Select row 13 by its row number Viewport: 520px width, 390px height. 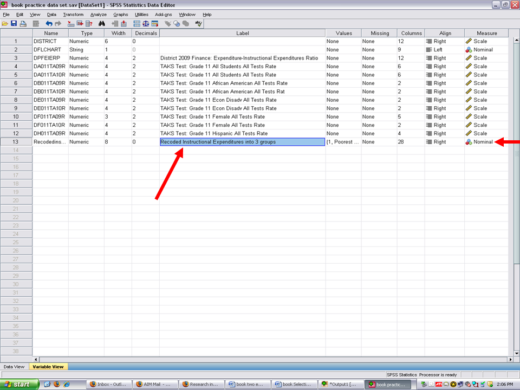click(x=16, y=142)
